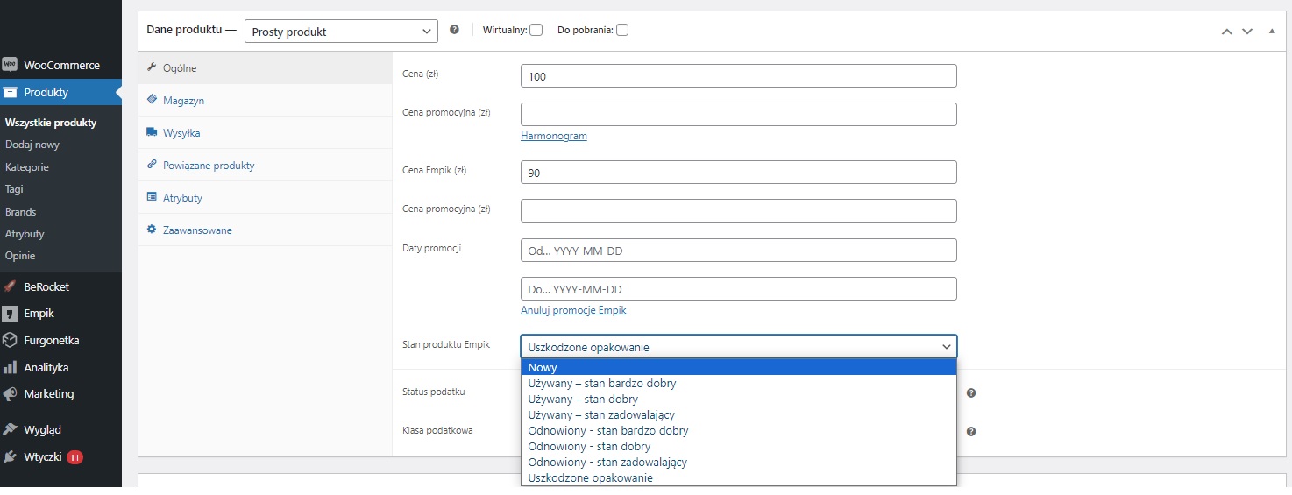
Task: Collapse the Dane produktu panel triangle
Action: [x=1272, y=31]
